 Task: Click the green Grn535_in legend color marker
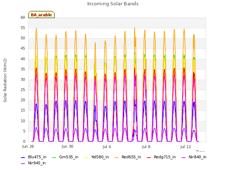point(54,157)
